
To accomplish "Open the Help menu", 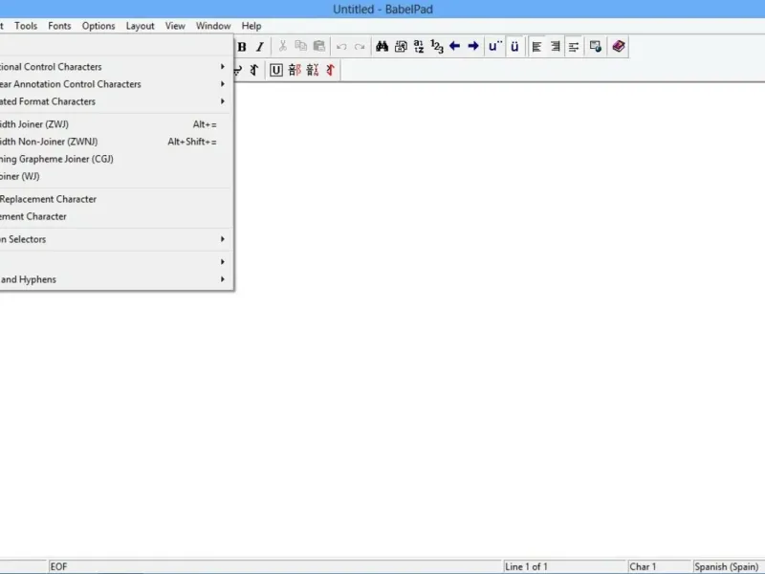I will 251,26.
